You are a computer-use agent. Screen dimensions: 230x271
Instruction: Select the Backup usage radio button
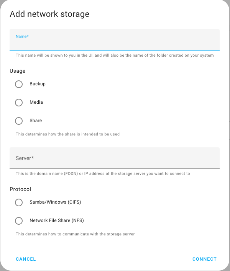pyautogui.click(x=19, y=84)
